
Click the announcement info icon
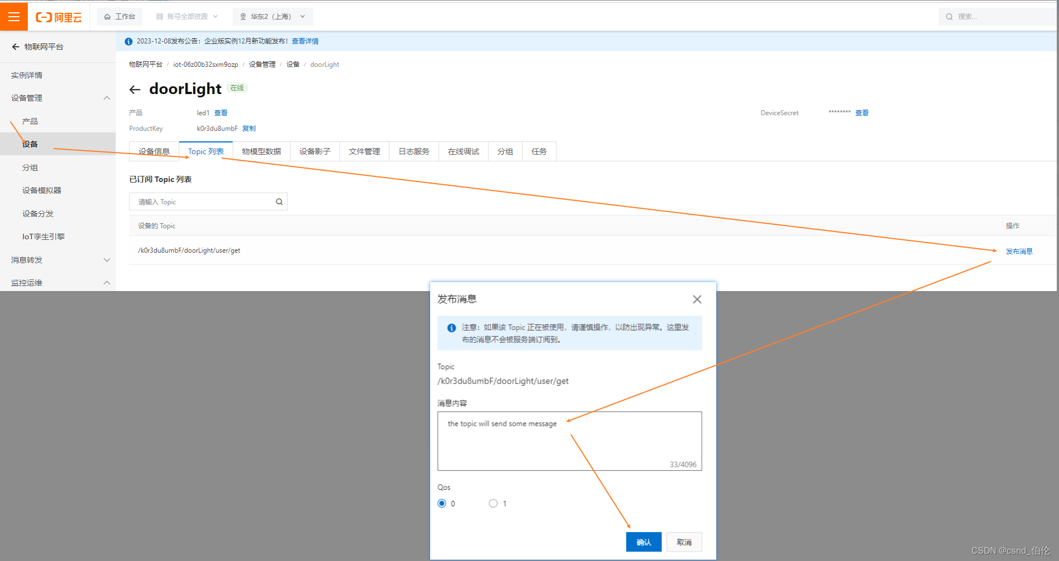click(129, 41)
